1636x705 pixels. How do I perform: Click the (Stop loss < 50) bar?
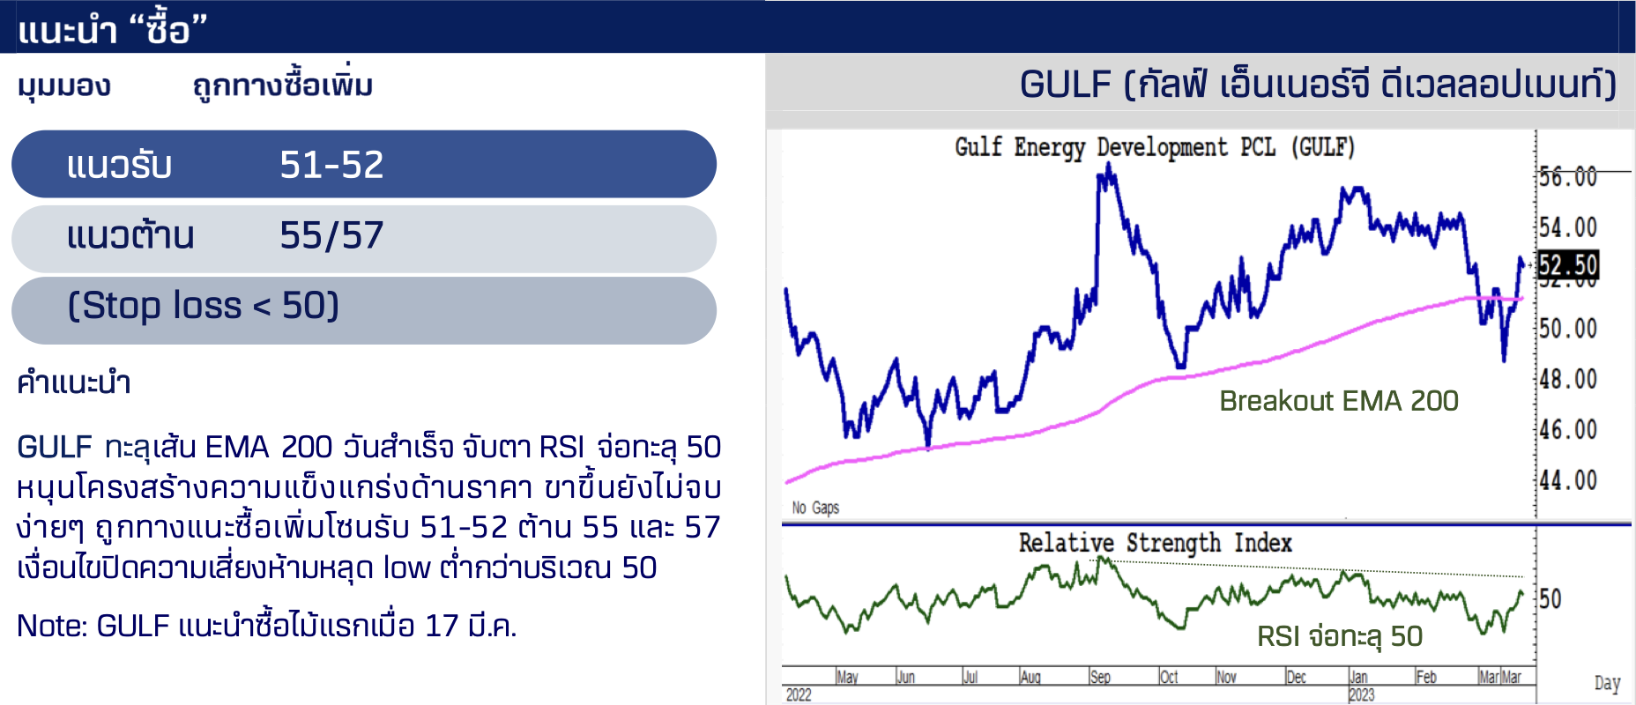(x=364, y=310)
